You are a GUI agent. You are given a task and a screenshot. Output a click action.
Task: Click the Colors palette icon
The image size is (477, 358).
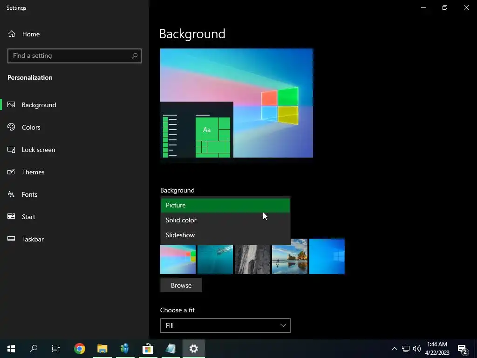click(x=11, y=127)
